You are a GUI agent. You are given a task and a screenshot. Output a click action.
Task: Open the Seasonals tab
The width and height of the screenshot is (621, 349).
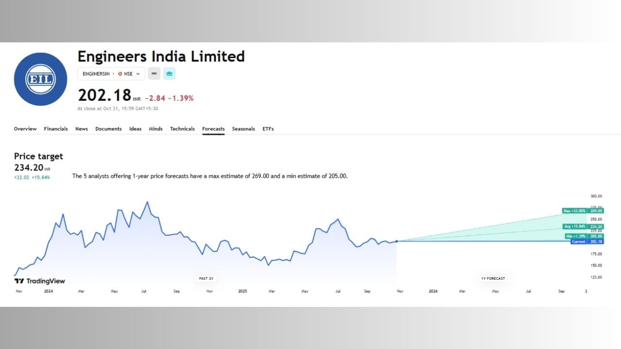[244, 129]
